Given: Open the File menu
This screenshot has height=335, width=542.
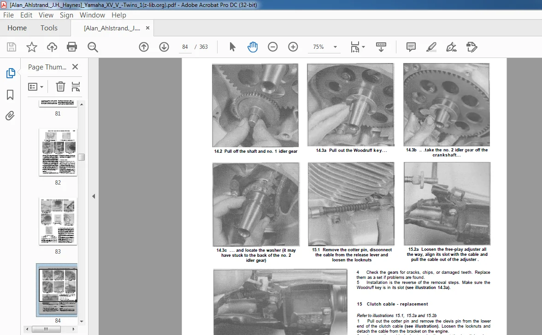Looking at the screenshot, I should pos(8,15).
